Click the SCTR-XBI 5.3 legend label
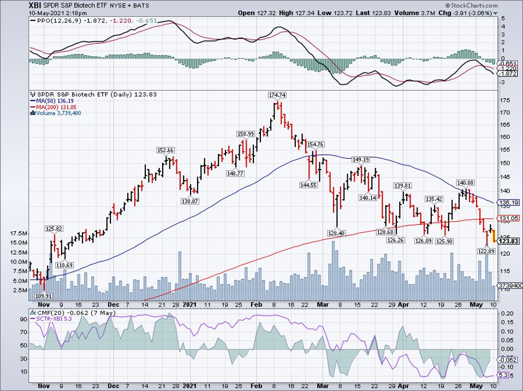523x391 pixels. point(54,318)
